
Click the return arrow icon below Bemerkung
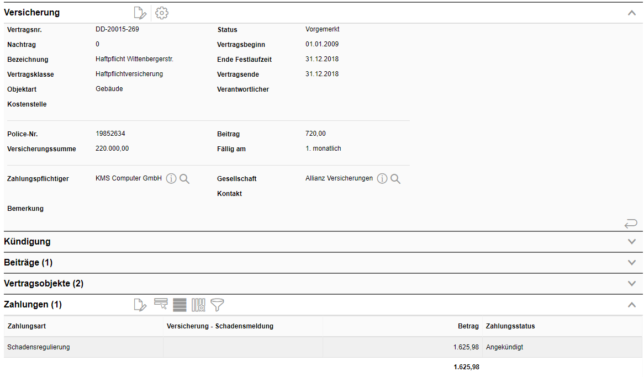coord(631,224)
